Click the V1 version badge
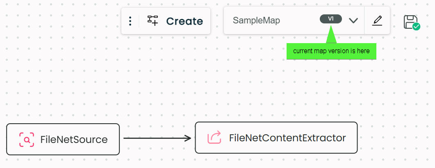Screen dimensions: 435x168 pyautogui.click(x=331, y=19)
